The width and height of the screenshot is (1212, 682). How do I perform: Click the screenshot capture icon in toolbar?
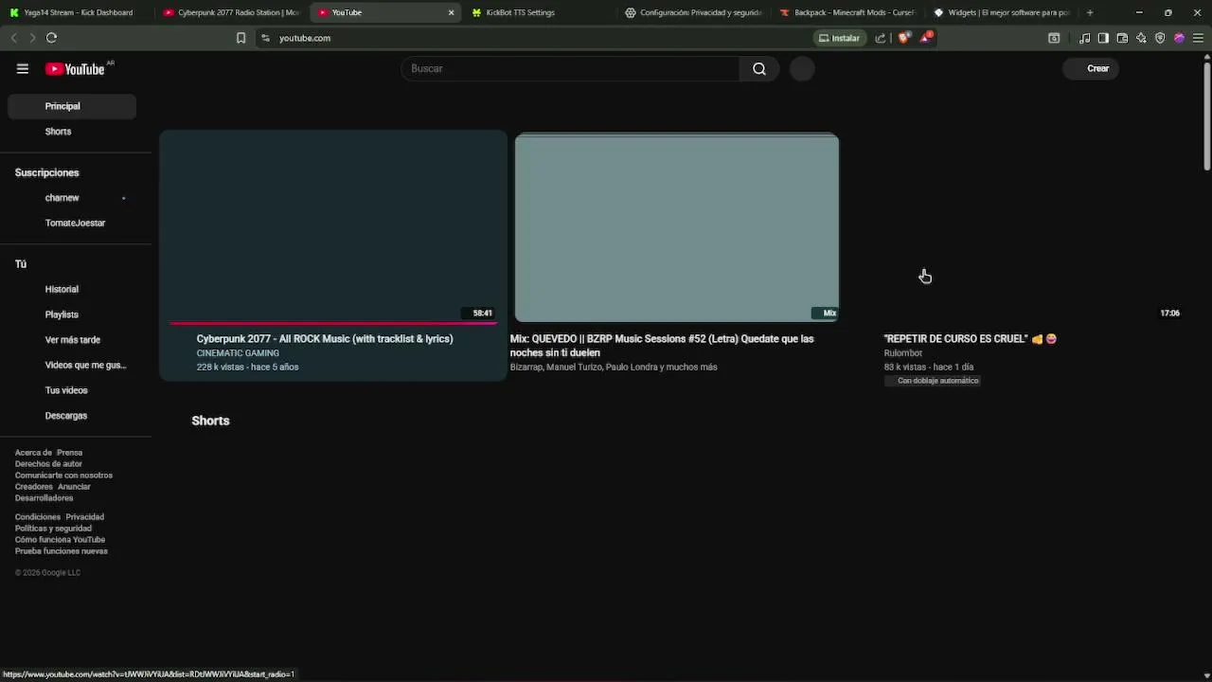pos(1054,38)
